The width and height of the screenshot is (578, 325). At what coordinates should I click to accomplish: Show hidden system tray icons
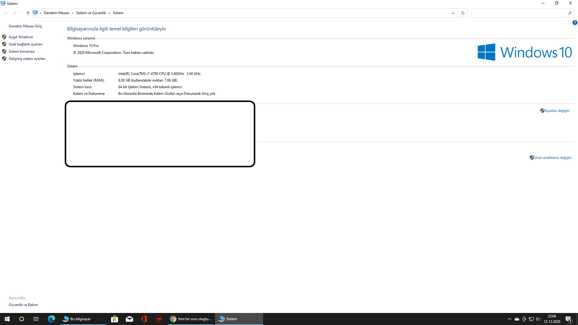[x=509, y=319]
